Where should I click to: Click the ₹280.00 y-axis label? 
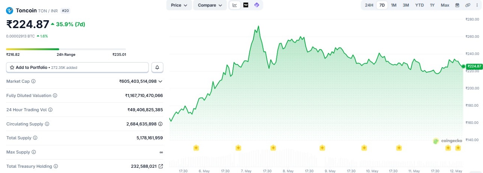(x=472, y=19)
